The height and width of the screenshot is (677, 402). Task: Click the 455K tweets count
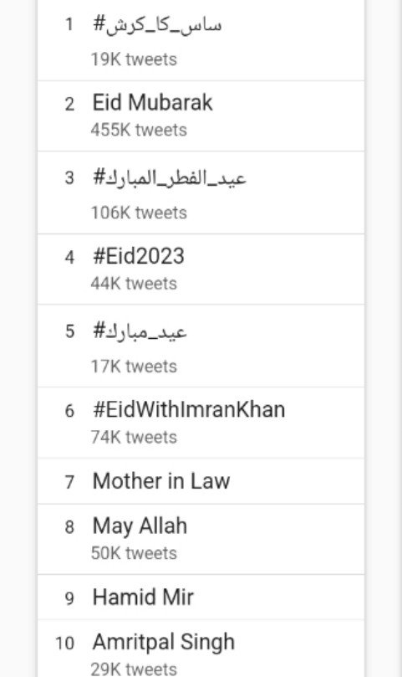[139, 130]
